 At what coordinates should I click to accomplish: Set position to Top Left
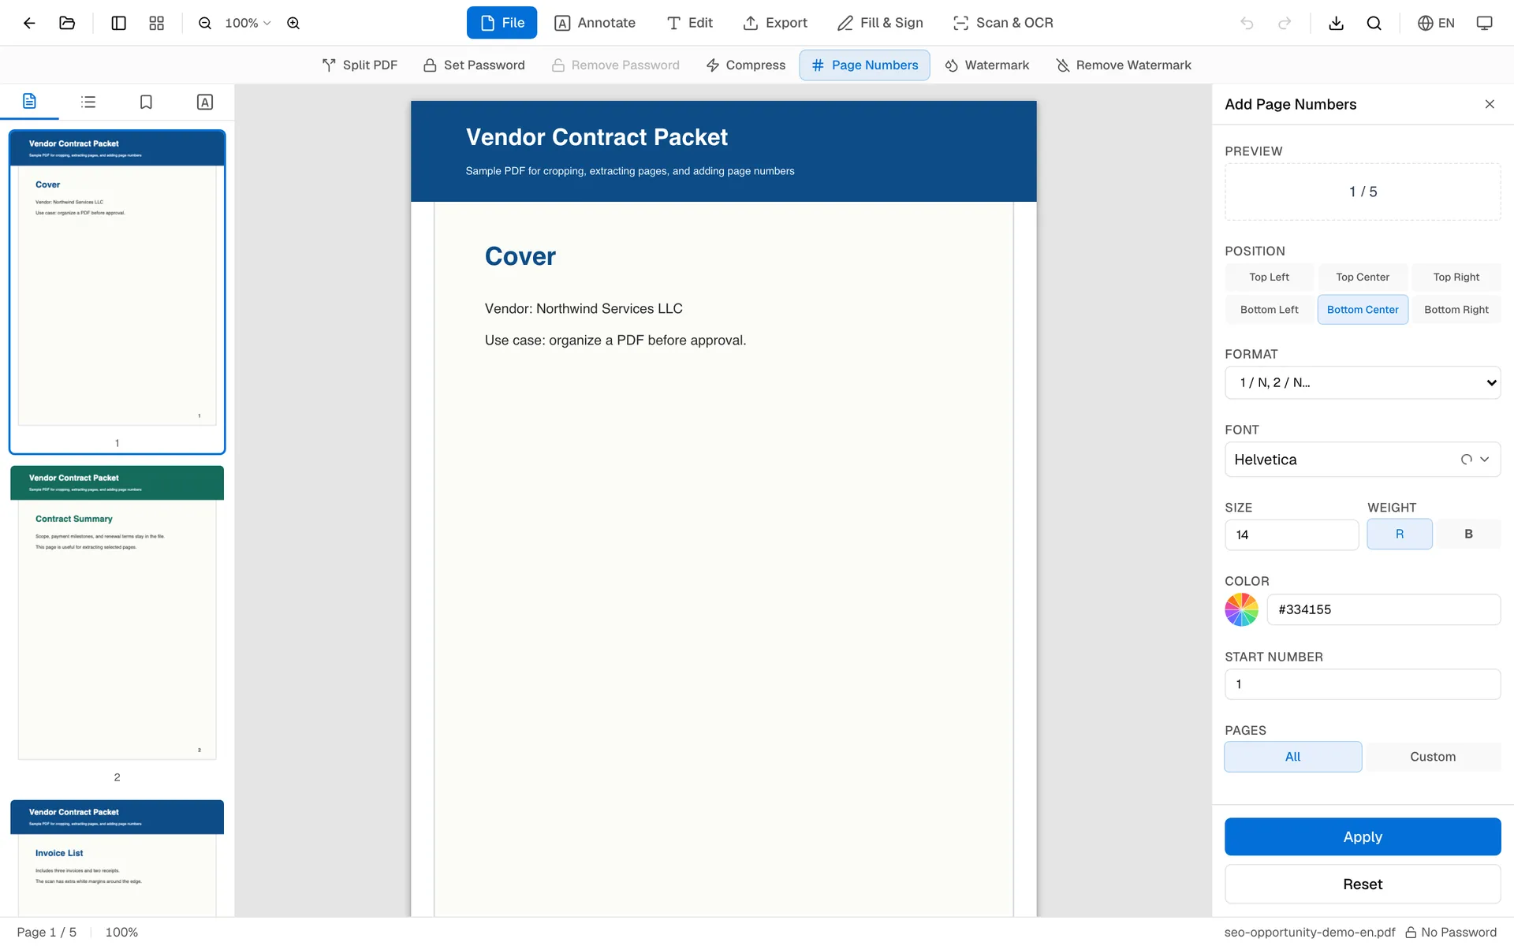point(1269,277)
